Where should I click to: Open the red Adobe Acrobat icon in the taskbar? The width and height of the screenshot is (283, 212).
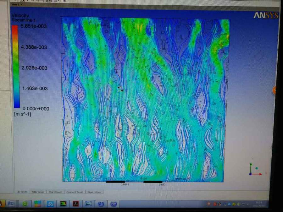pyautogui.click(x=75, y=204)
